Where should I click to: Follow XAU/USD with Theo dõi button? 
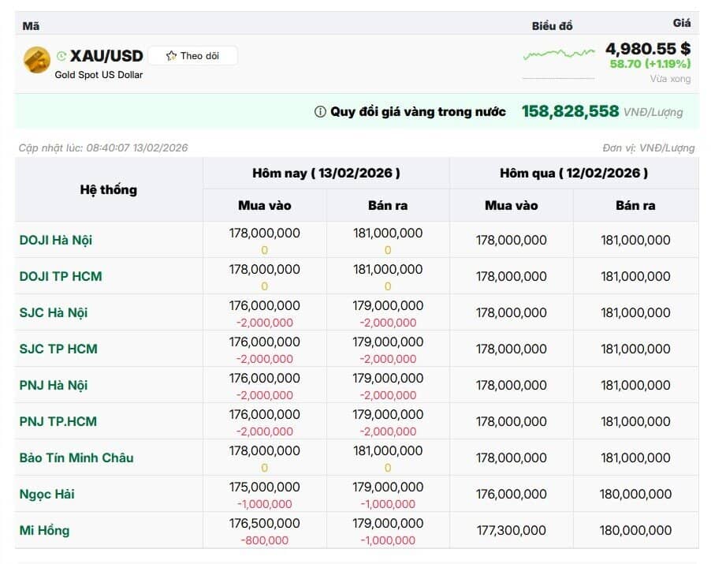pos(192,56)
